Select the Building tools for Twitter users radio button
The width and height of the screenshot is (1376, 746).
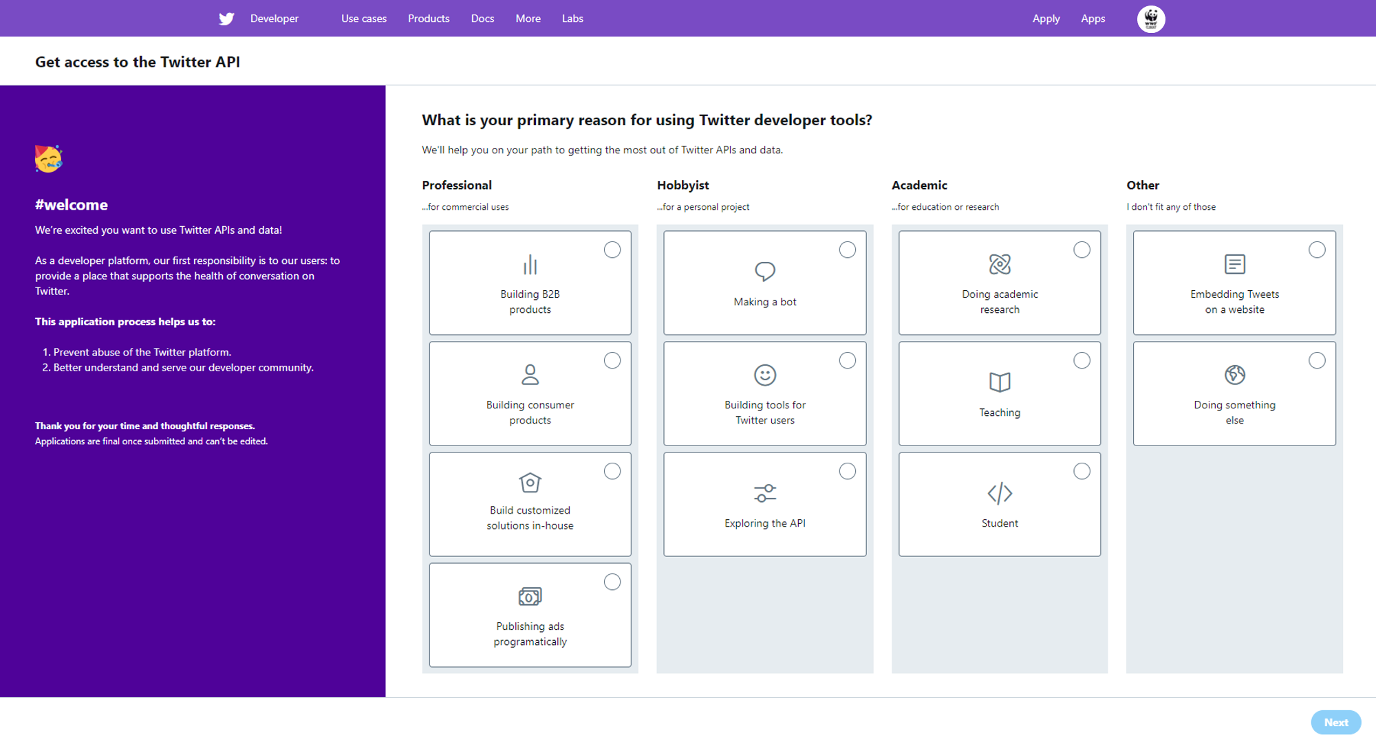[x=847, y=360]
